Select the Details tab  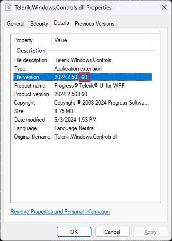tap(62, 23)
